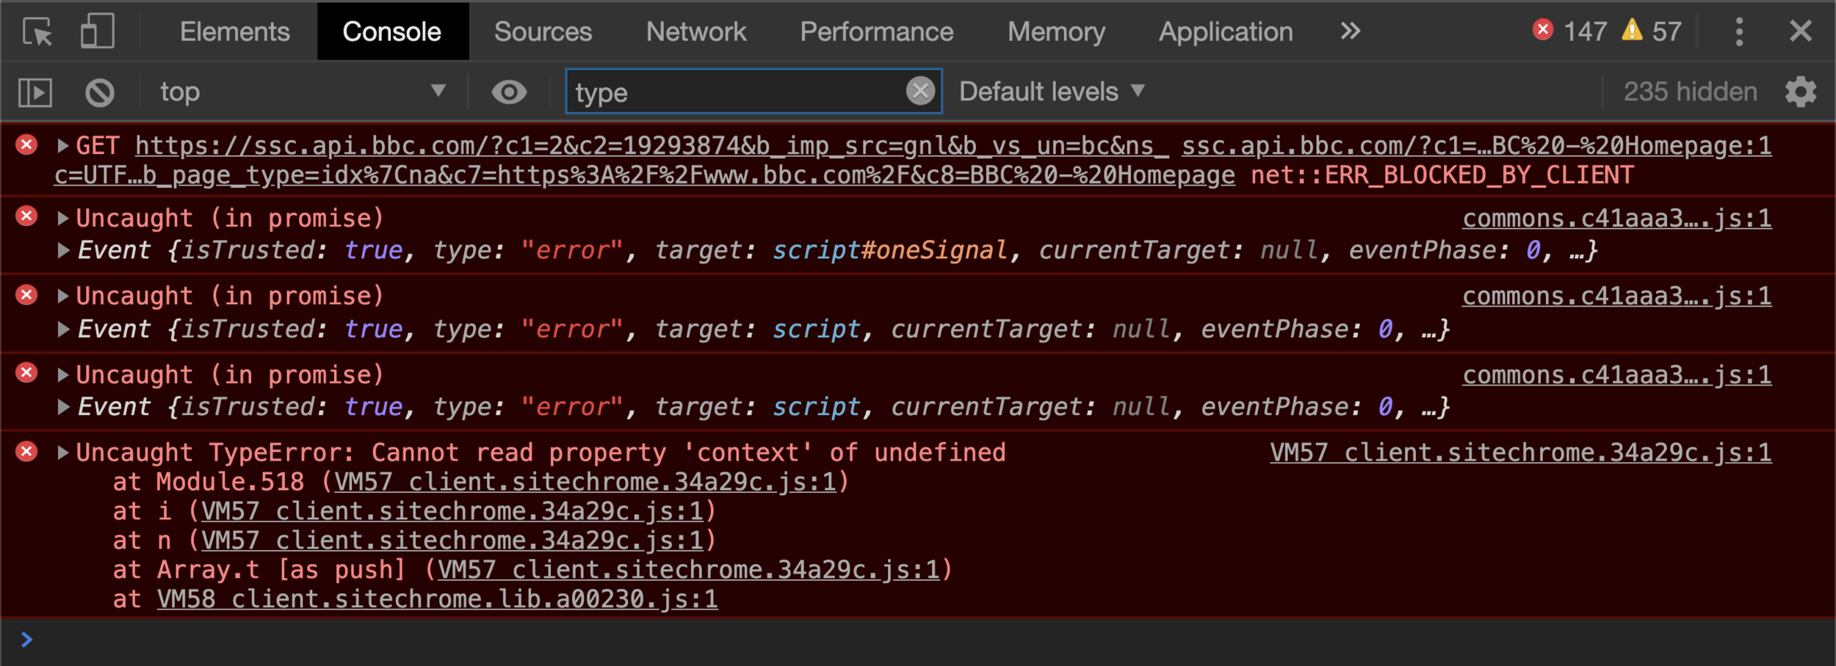Screen dimensions: 1836x666
Task: Expand the Event object with script#oneSignal target
Action: (63, 250)
